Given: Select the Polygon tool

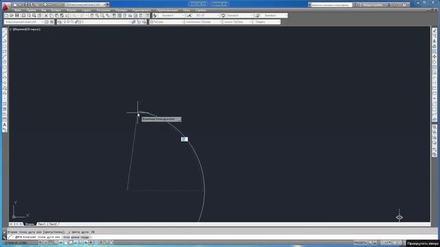Looking at the screenshot, I should pos(5,47).
